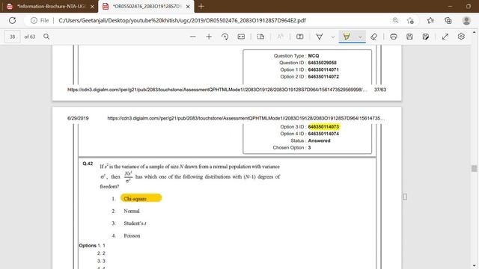Select the Draw pen tool
This screenshot has height=269, width=479.
(320, 37)
